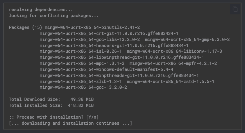Click the 'Proceed with installation? [Y/n]' prompt

(x=54, y=117)
